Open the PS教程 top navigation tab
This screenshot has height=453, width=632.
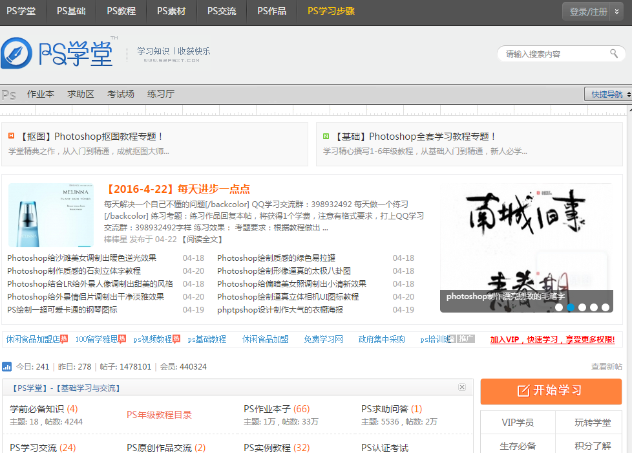coord(121,11)
